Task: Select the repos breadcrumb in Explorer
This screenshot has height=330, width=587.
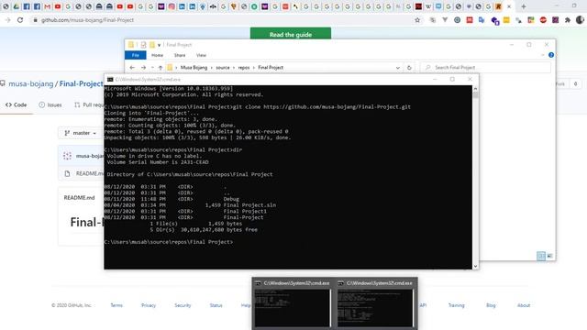Action: pos(244,67)
